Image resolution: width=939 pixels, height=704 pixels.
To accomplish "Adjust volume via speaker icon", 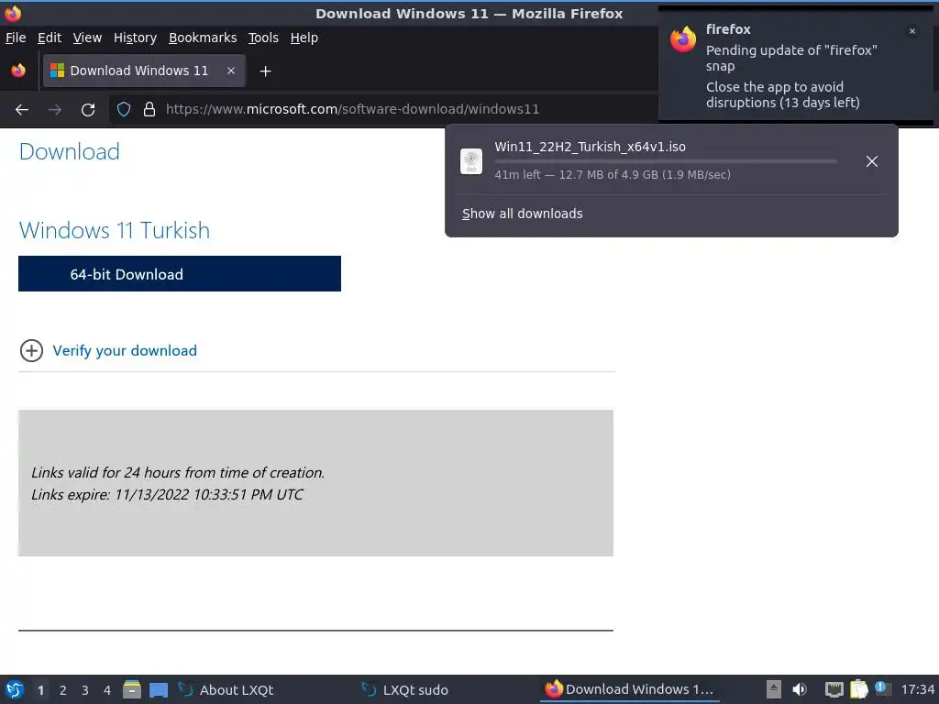I will coord(800,689).
